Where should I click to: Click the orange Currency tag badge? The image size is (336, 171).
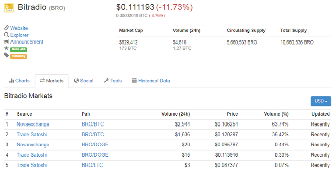click(x=18, y=56)
